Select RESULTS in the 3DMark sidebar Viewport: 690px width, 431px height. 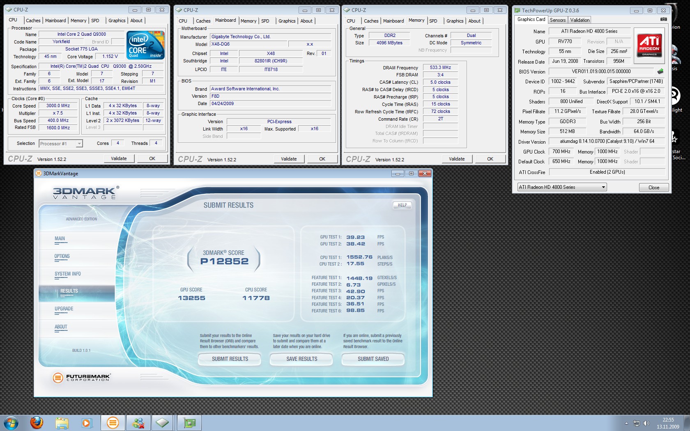pyautogui.click(x=76, y=293)
